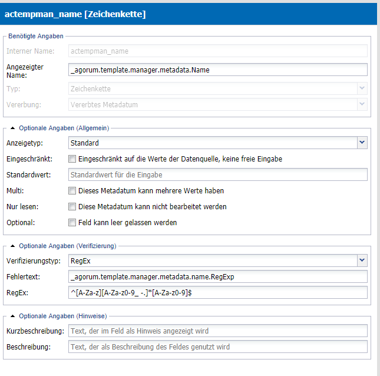The height and width of the screenshot is (376, 380).
Task: Click the Optionale Angaben (Verifizierung) section title
Action: pyautogui.click(x=68, y=246)
